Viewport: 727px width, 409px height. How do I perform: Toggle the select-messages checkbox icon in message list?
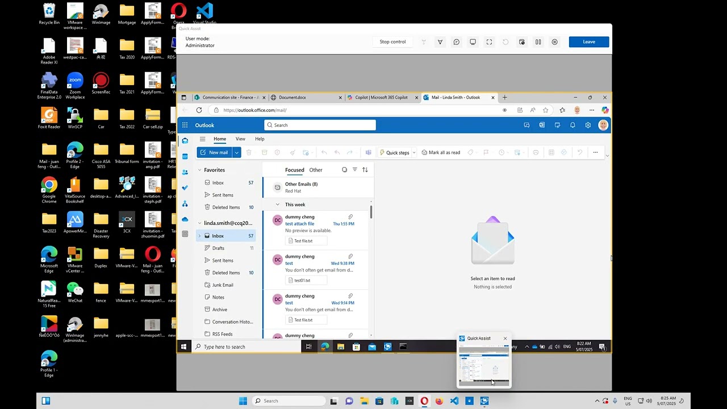click(344, 170)
